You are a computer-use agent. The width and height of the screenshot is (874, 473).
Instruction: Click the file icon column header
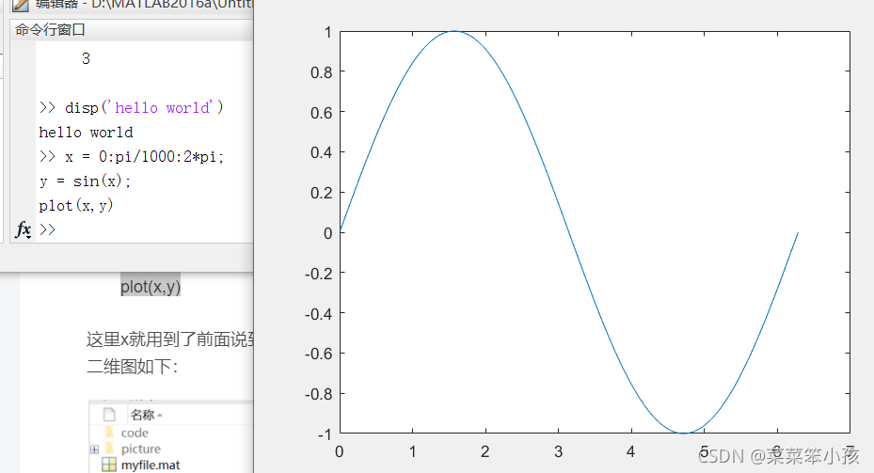[x=109, y=415]
